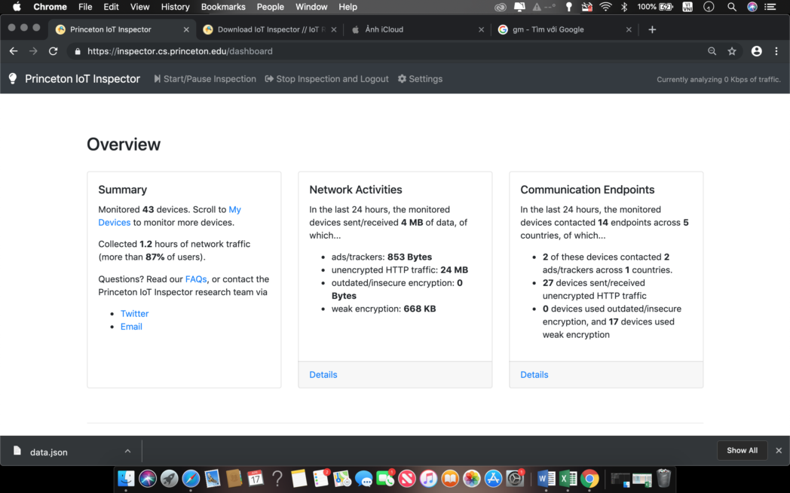Image resolution: width=790 pixels, height=493 pixels.
Task: Open FaceTime from the Dock
Action: (385, 479)
